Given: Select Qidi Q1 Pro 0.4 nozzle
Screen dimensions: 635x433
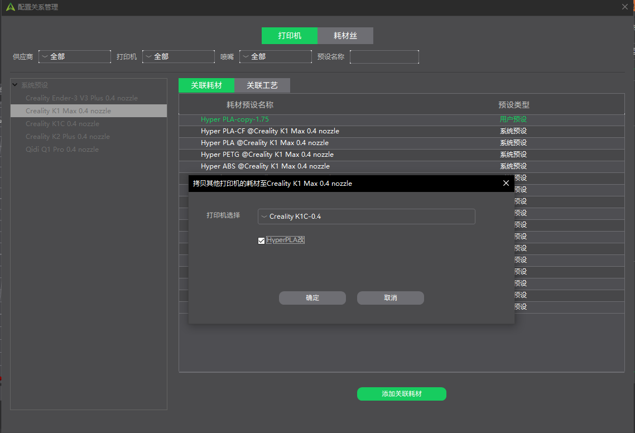Looking at the screenshot, I should (x=89, y=150).
